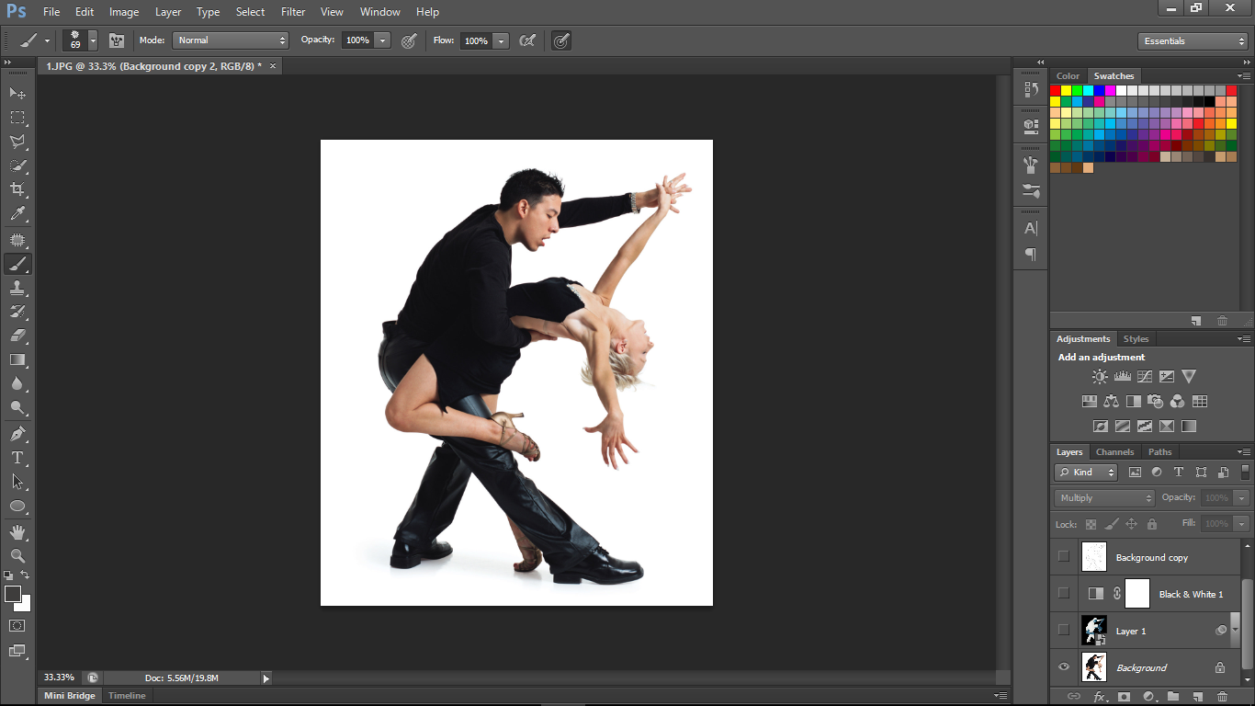Select the Crop tool
Image resolution: width=1255 pixels, height=706 pixels.
coord(17,189)
